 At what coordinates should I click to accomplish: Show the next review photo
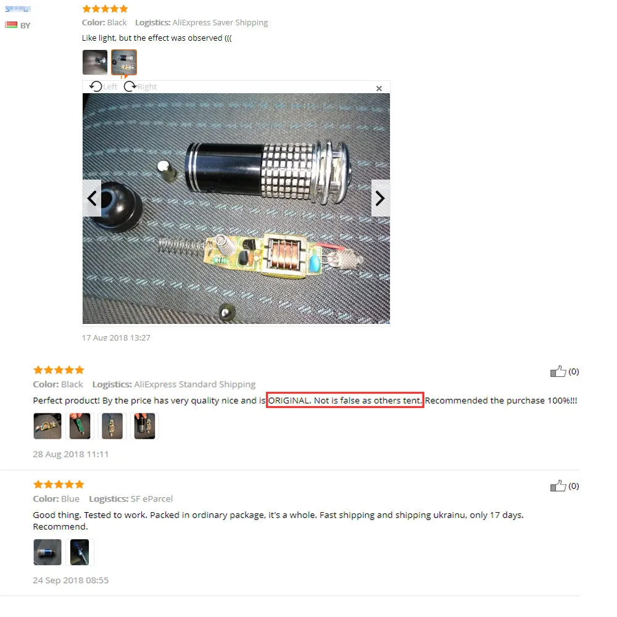pyautogui.click(x=381, y=198)
